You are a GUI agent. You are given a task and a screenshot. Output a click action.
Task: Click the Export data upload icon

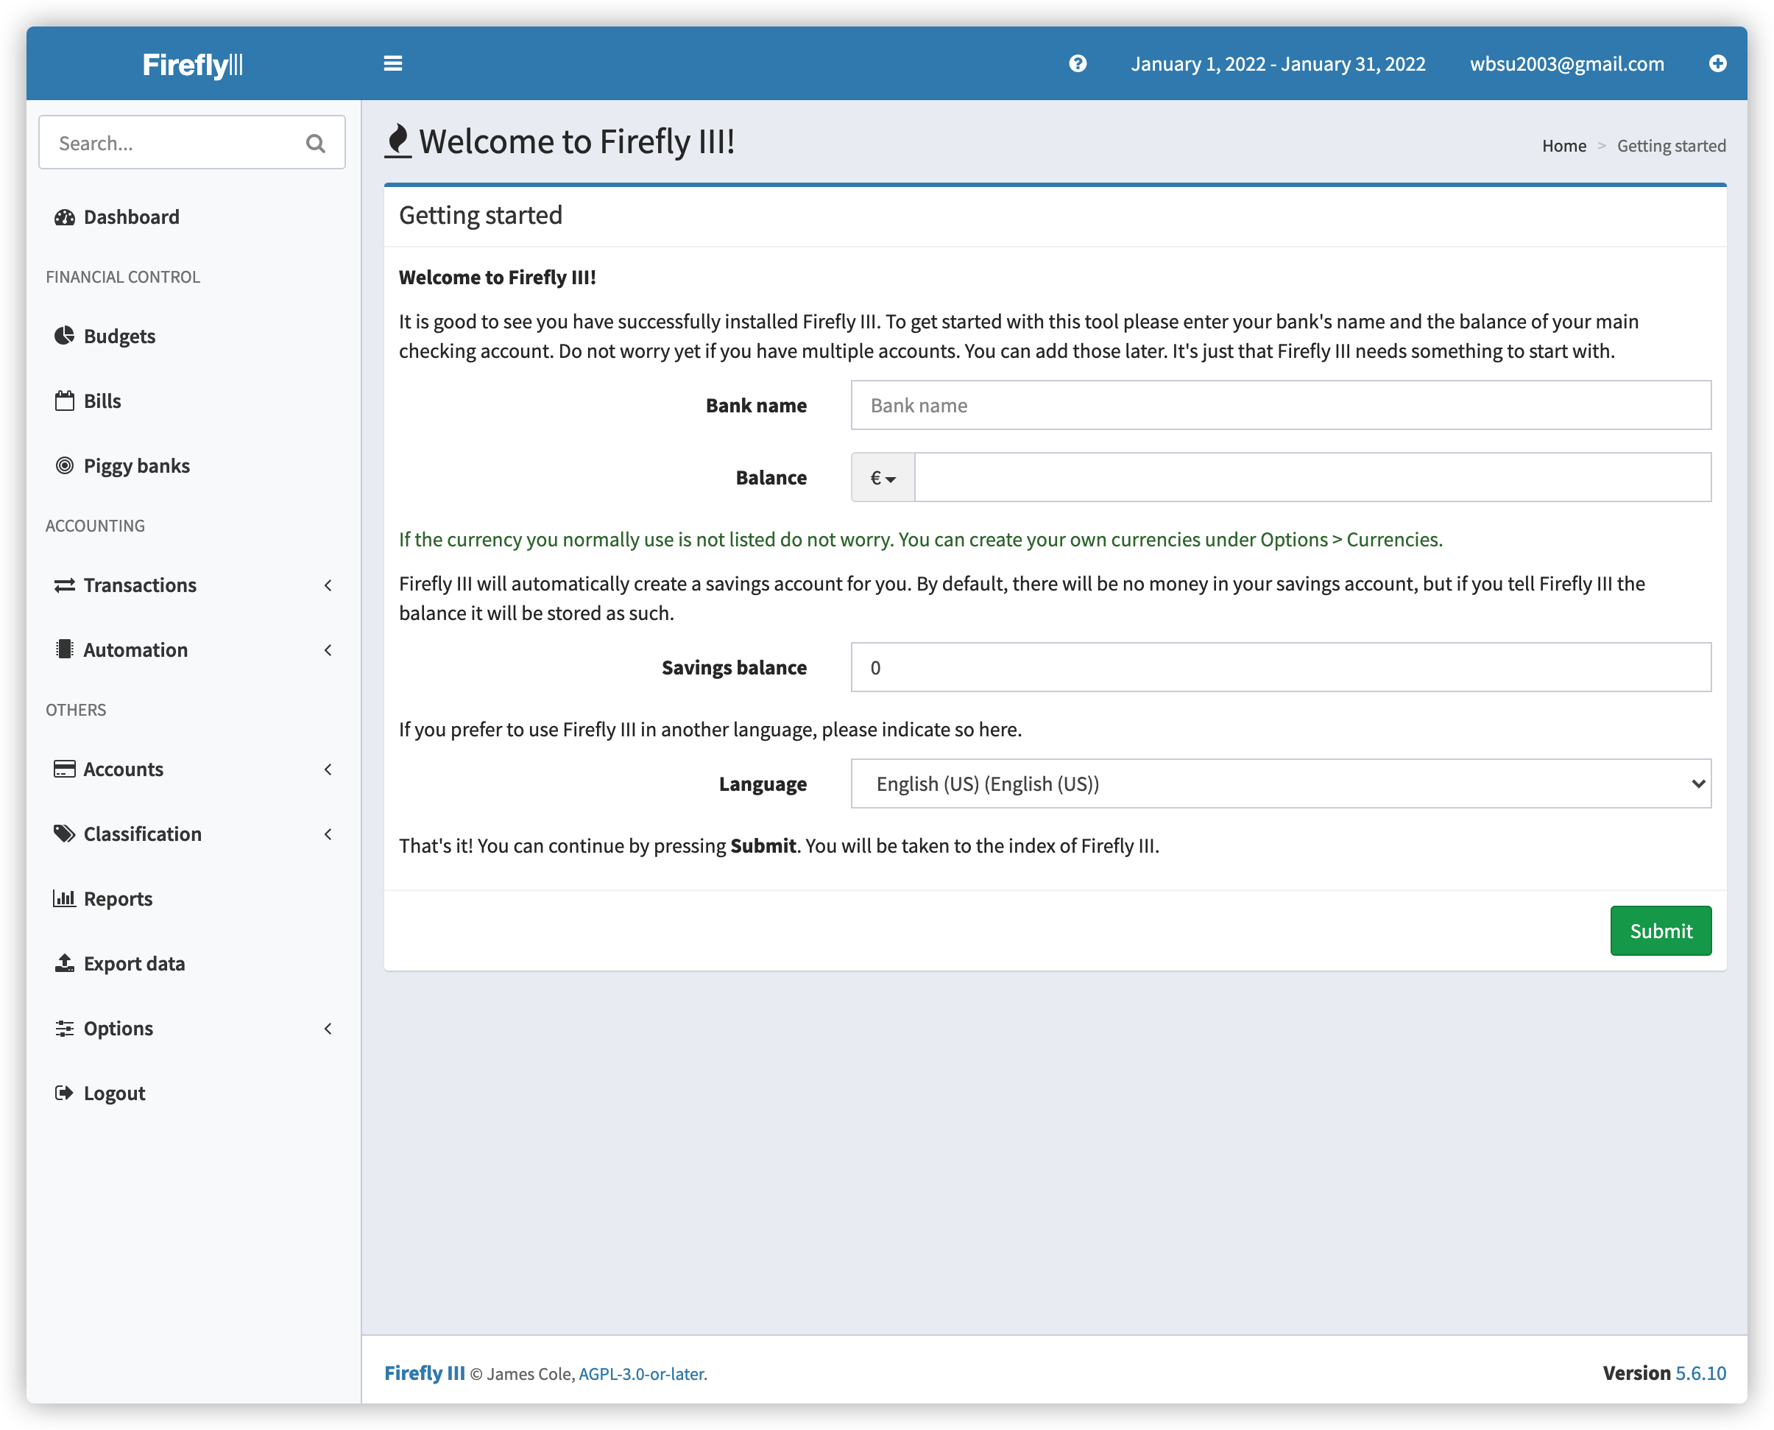64,963
